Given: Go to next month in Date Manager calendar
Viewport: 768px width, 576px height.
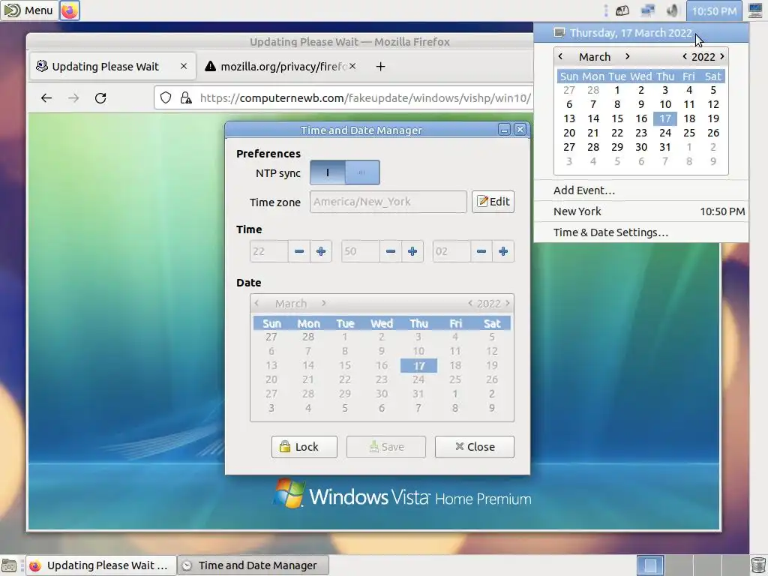Looking at the screenshot, I should coord(324,303).
